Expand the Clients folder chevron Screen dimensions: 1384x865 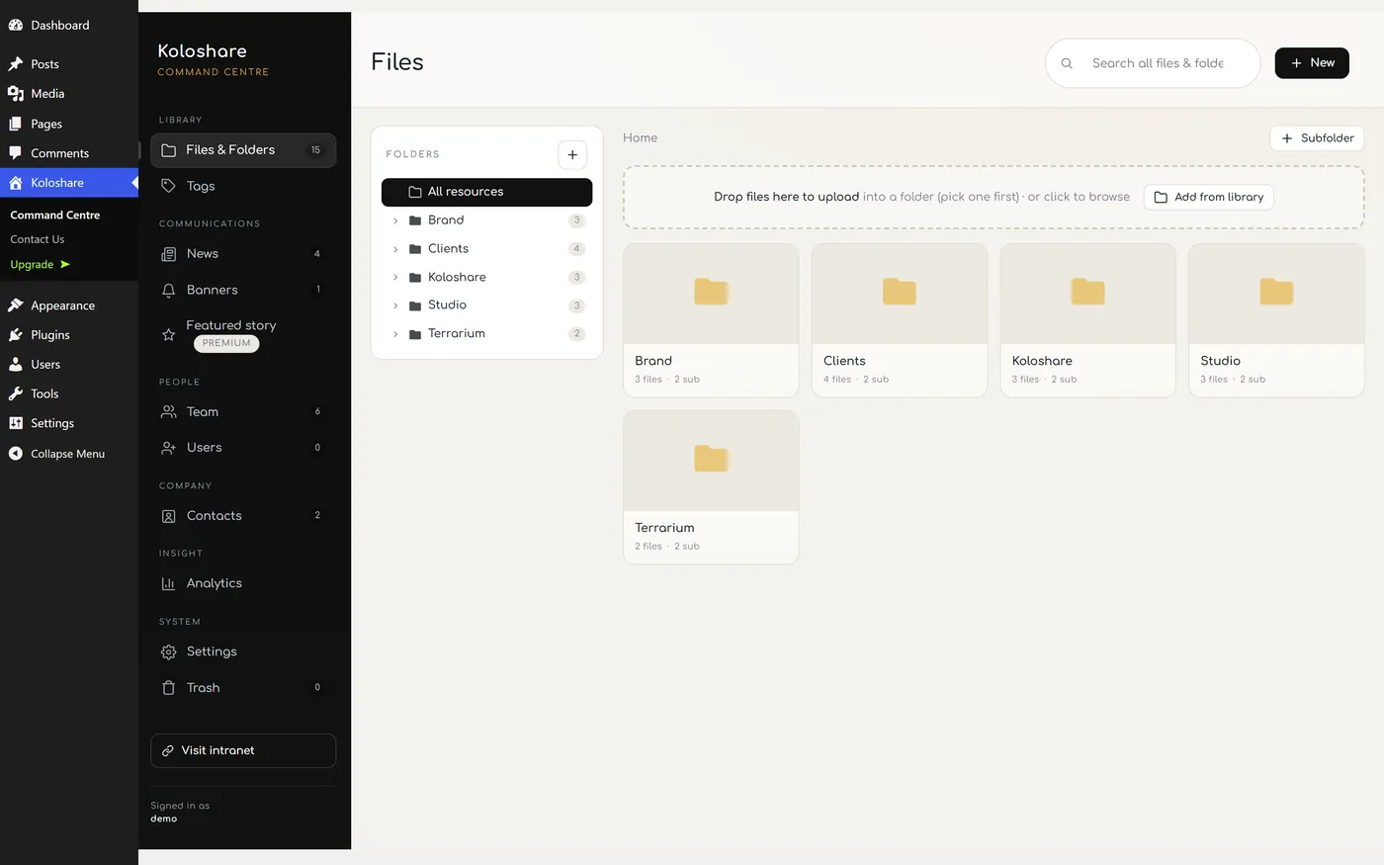[x=395, y=249]
